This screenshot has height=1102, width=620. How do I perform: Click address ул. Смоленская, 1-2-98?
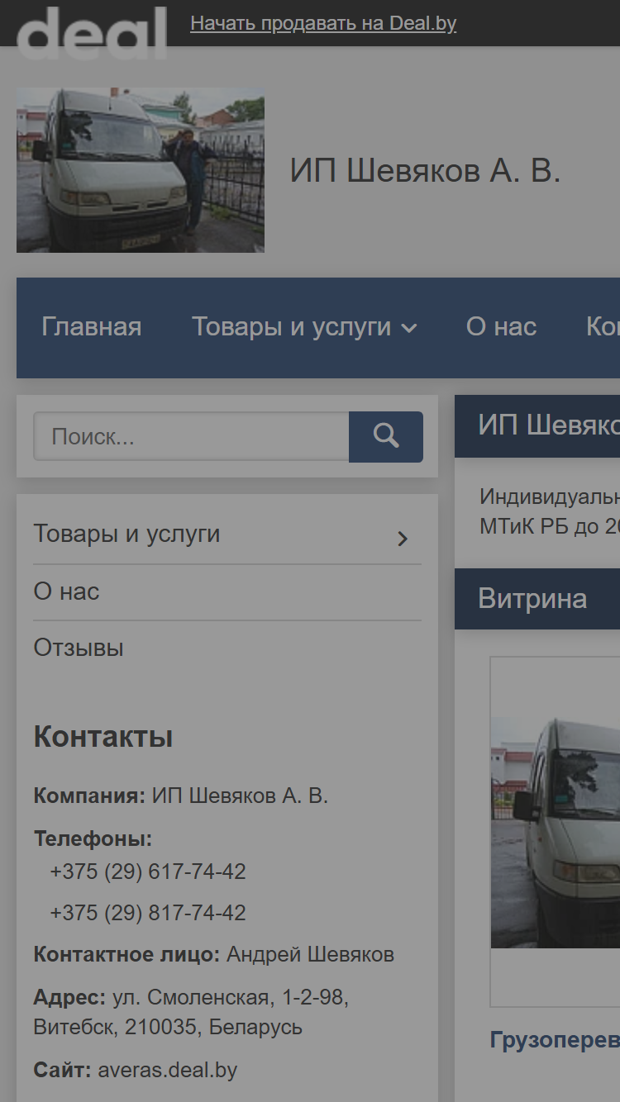point(231,997)
